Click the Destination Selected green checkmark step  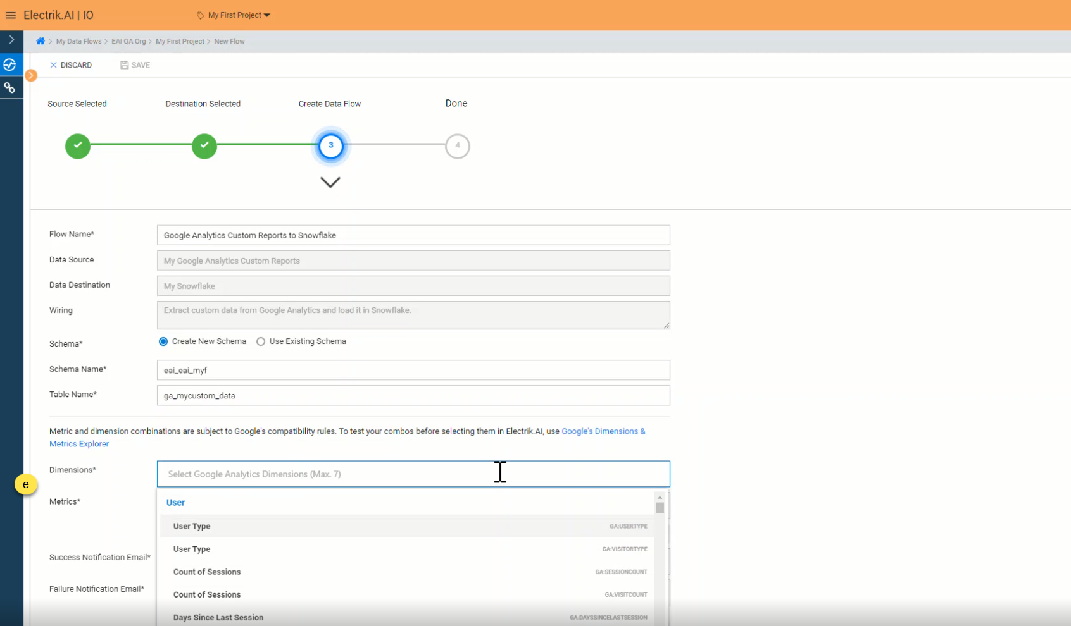point(204,146)
